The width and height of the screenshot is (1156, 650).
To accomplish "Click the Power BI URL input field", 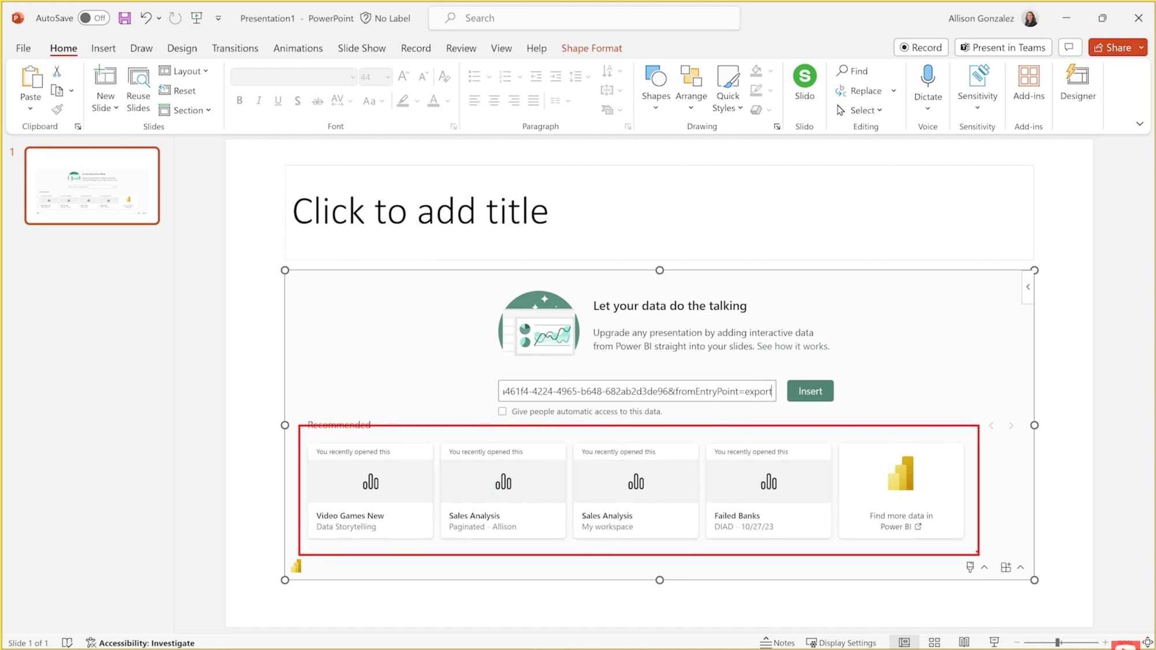I will [x=636, y=391].
